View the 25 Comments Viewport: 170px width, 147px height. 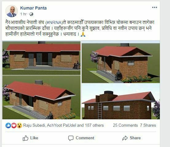pos(125,125)
